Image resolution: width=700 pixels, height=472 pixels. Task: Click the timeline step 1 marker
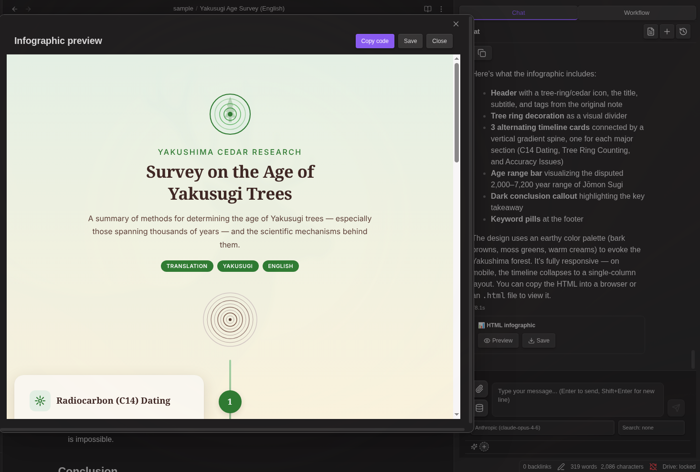pos(230,402)
